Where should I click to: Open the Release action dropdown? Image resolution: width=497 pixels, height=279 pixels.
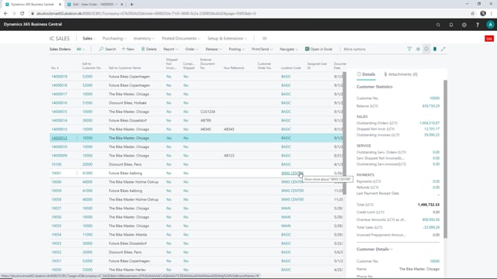(214, 49)
